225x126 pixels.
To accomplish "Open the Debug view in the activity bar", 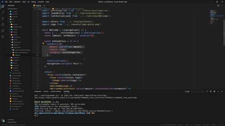I will click(x=3, y=24).
